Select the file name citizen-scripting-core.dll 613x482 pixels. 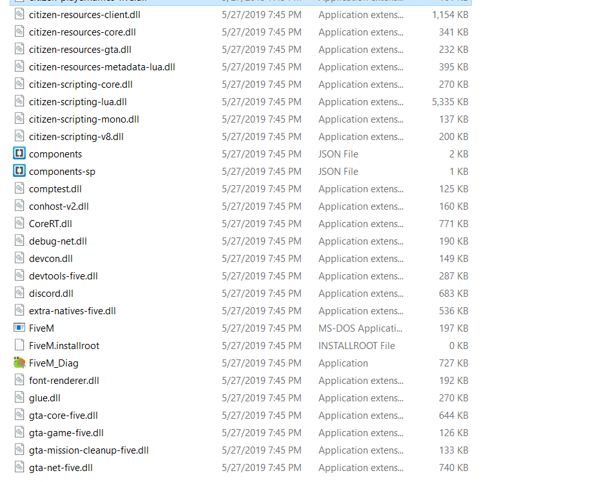tap(81, 85)
